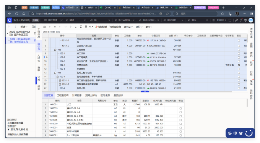
Task: Click the cloud upload icon in toolbar
Action: tap(44, 27)
